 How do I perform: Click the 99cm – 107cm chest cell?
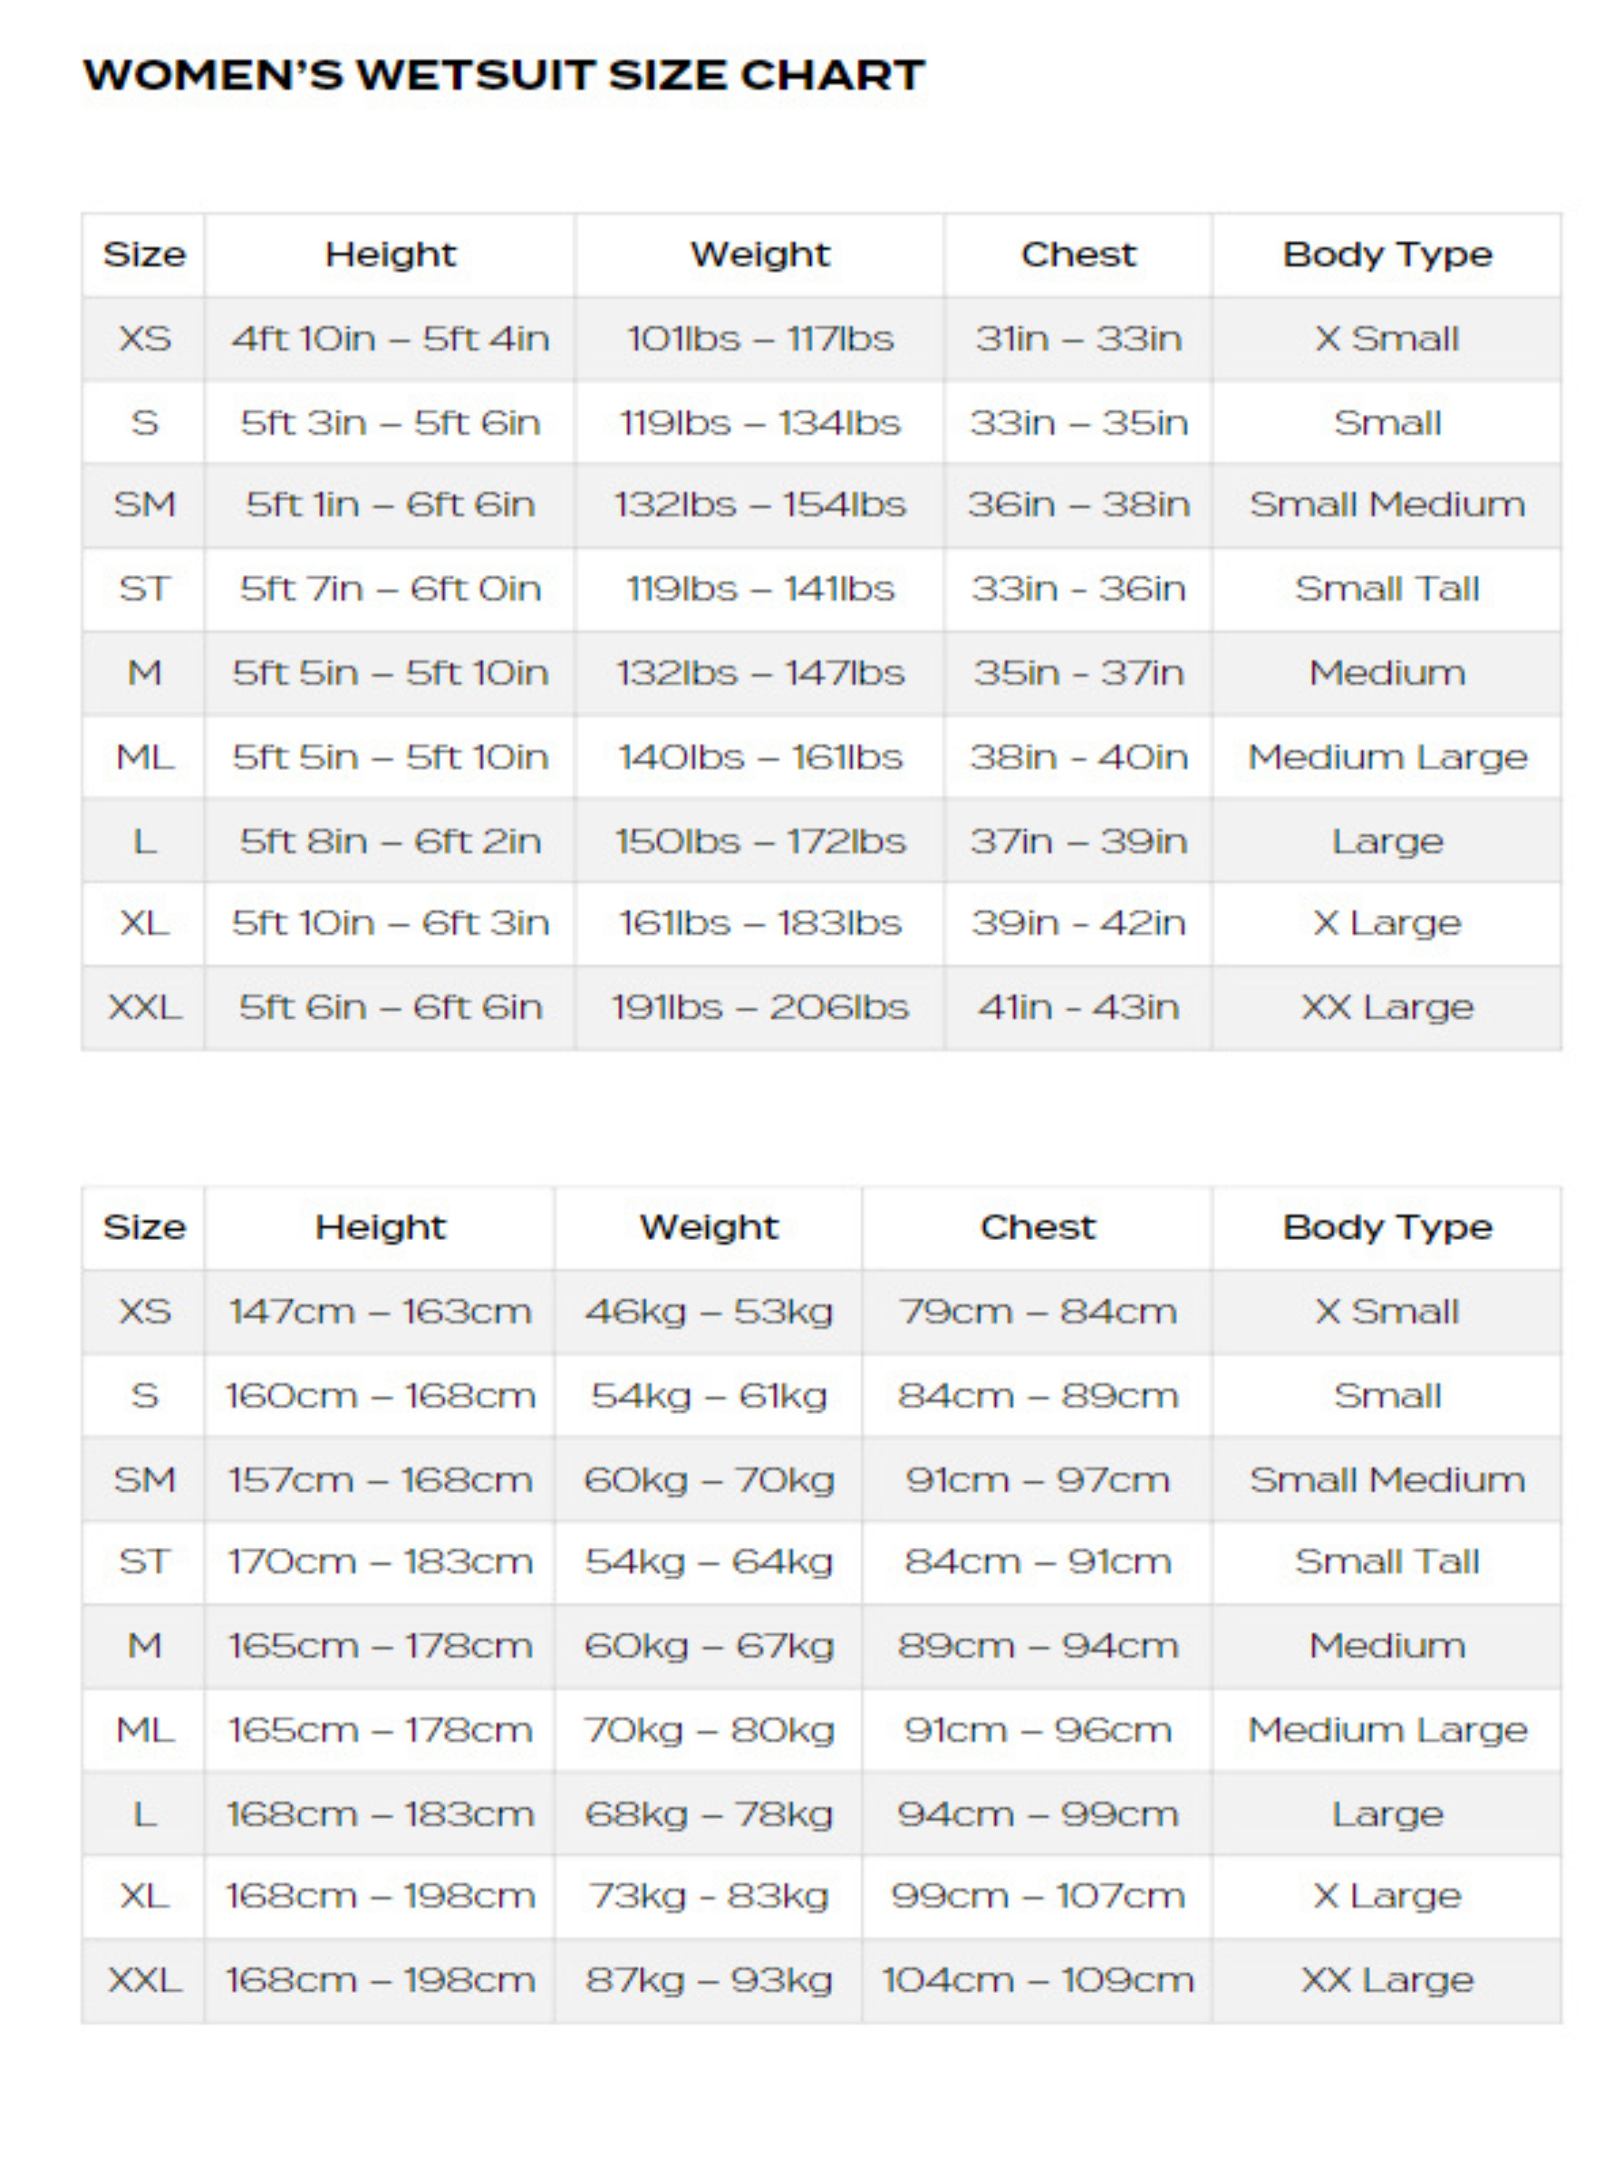(x=1038, y=1896)
